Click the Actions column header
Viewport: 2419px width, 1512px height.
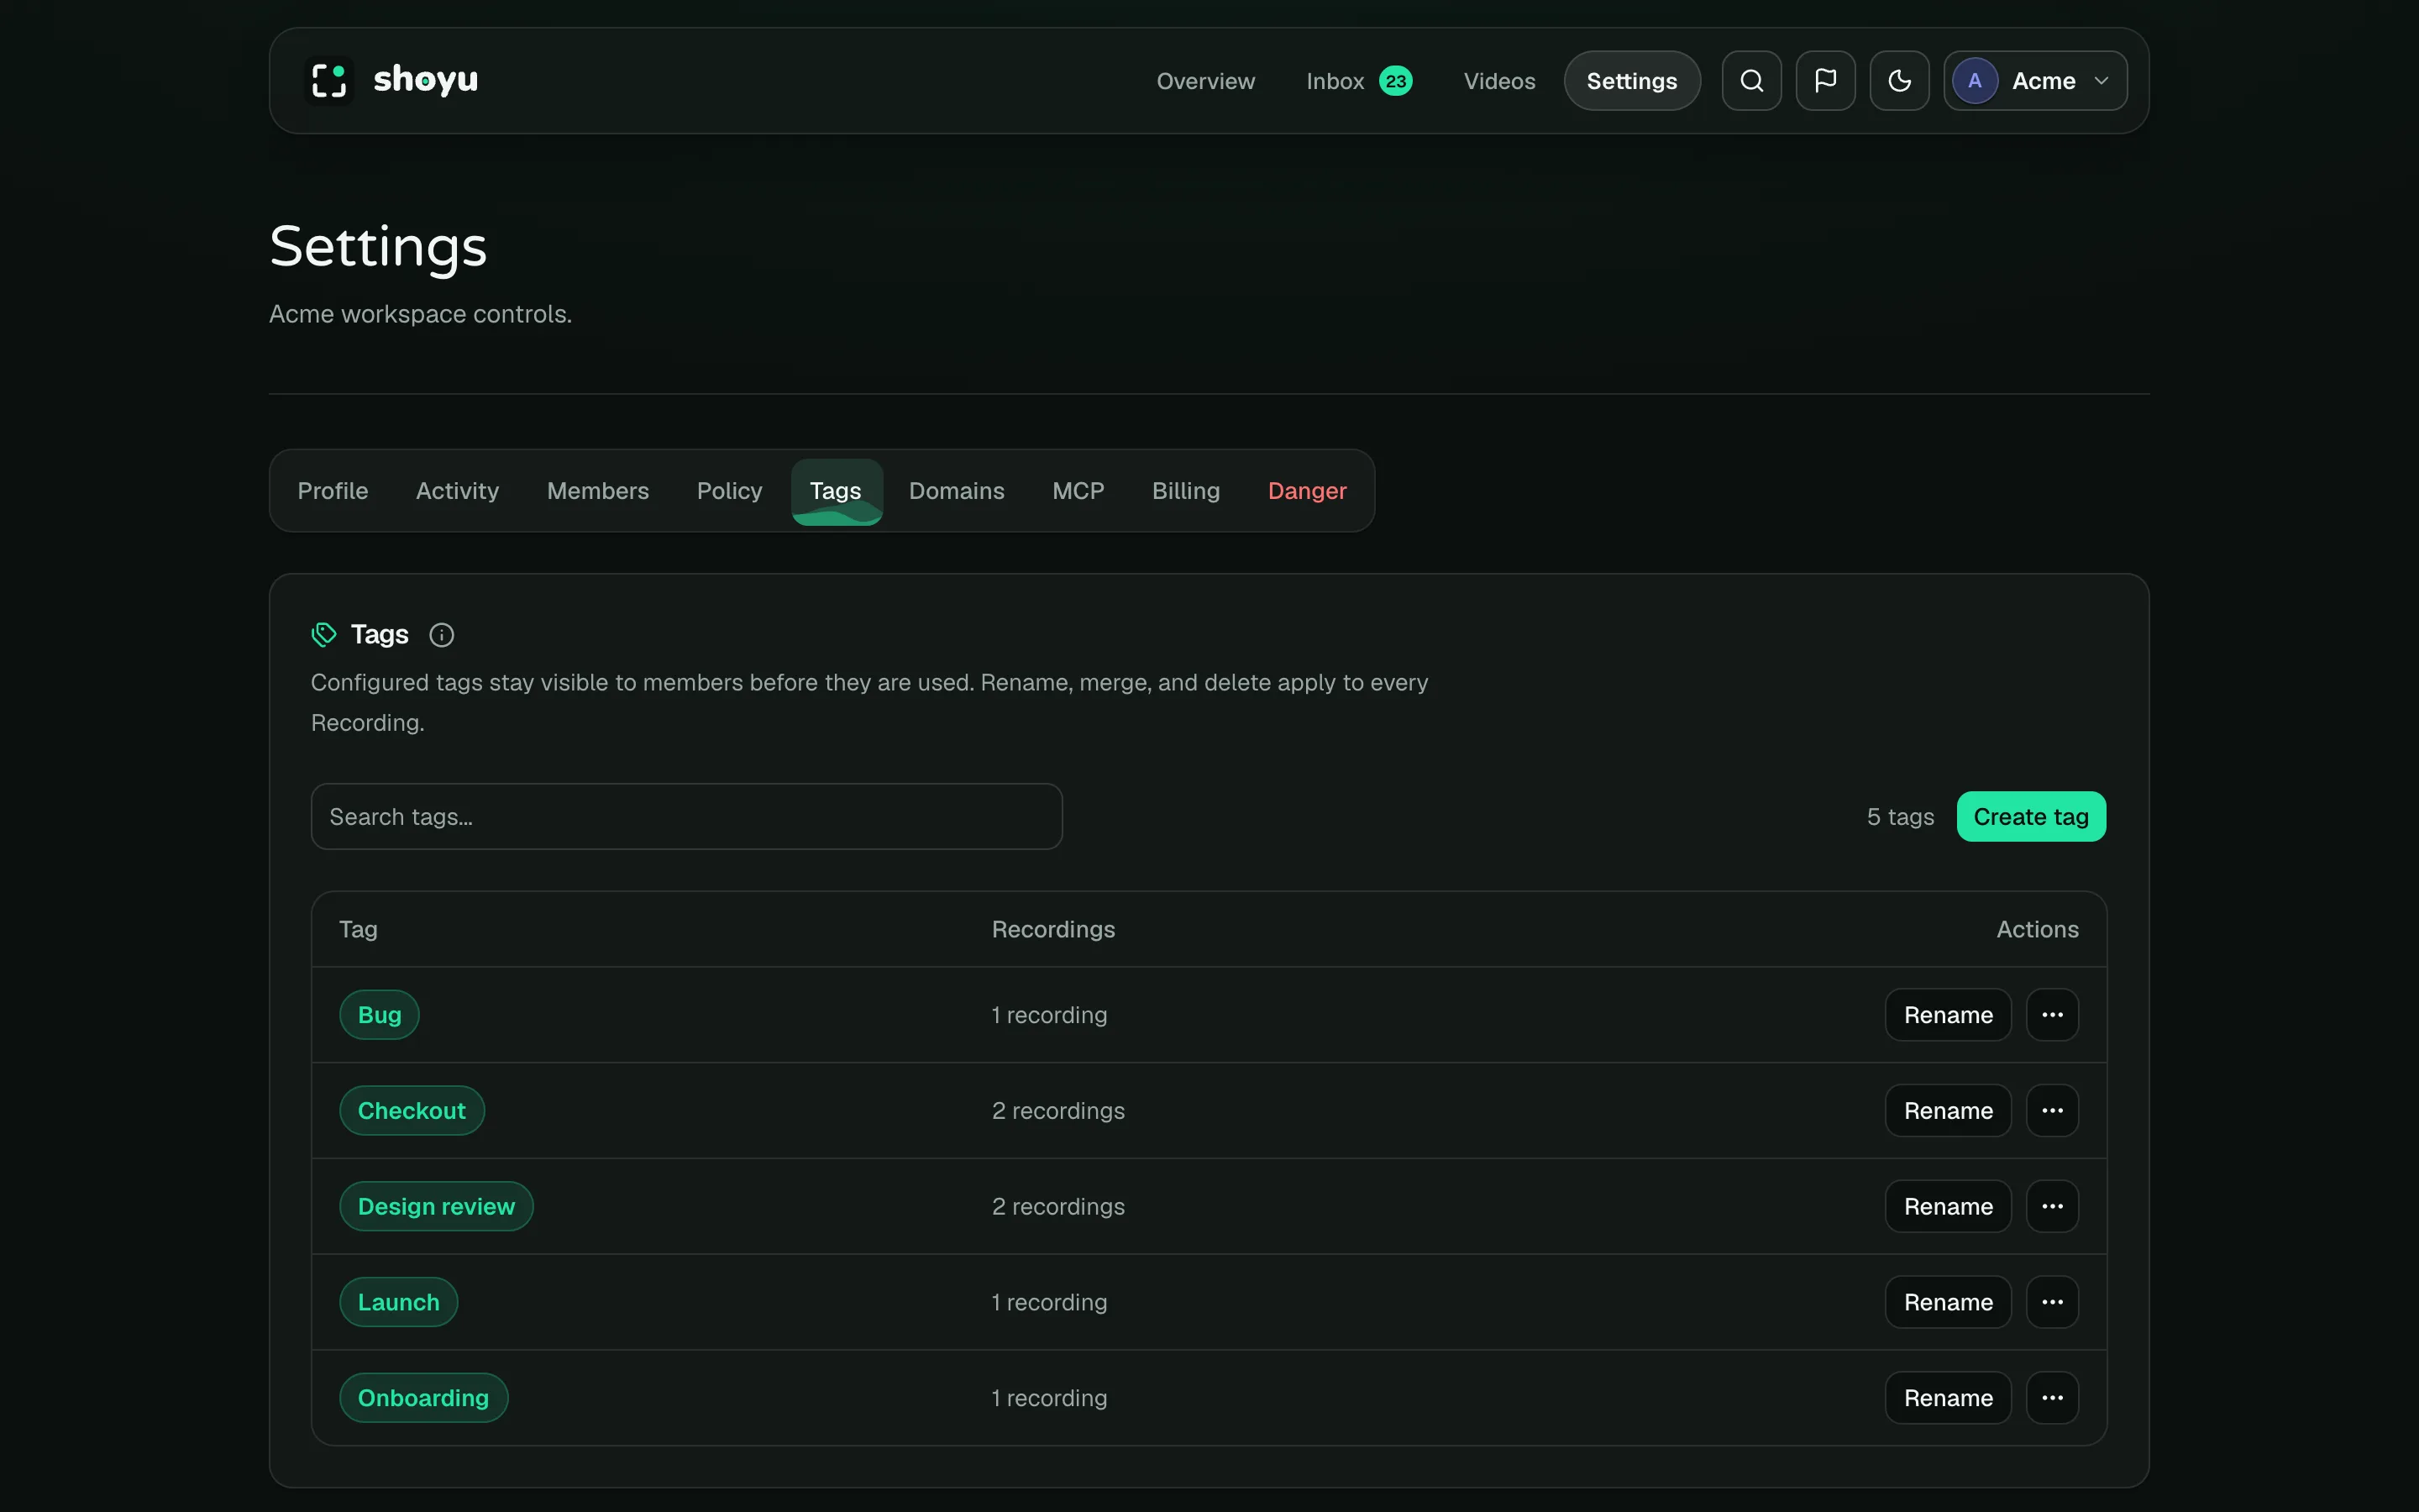[x=2037, y=930]
